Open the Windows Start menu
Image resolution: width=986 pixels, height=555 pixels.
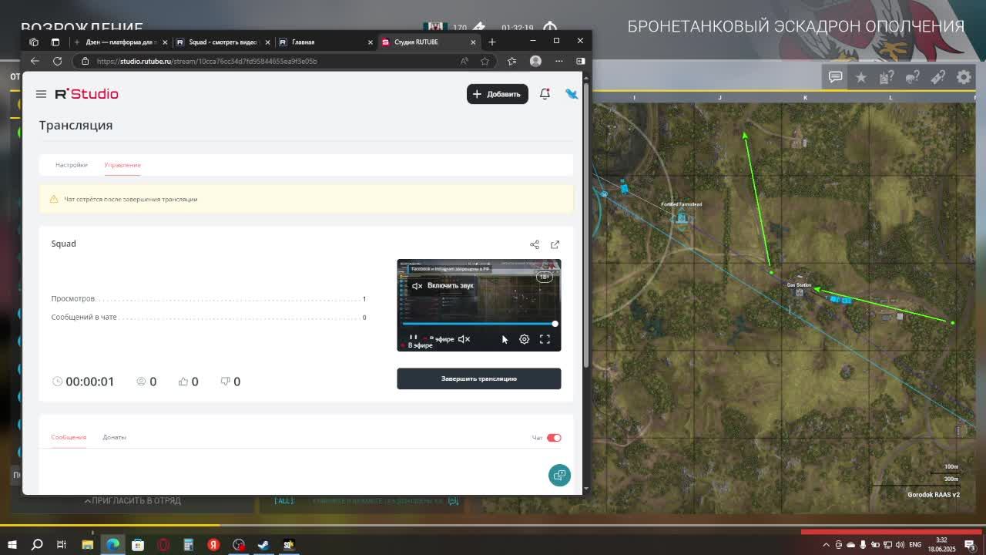coord(12,545)
